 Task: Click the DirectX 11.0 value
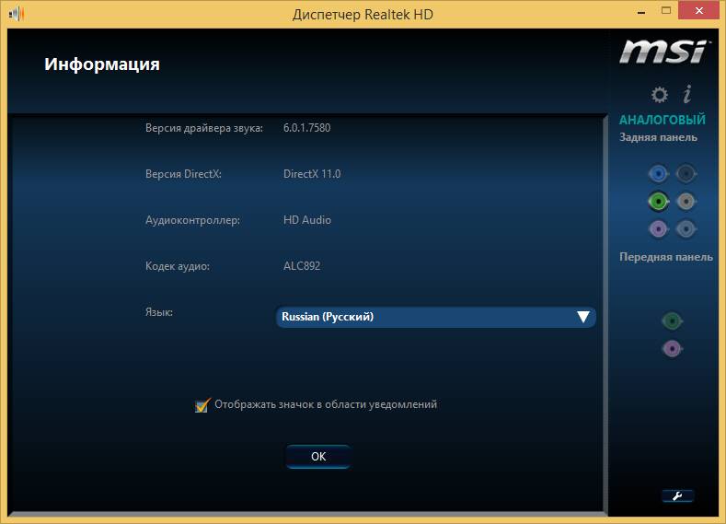coord(312,174)
